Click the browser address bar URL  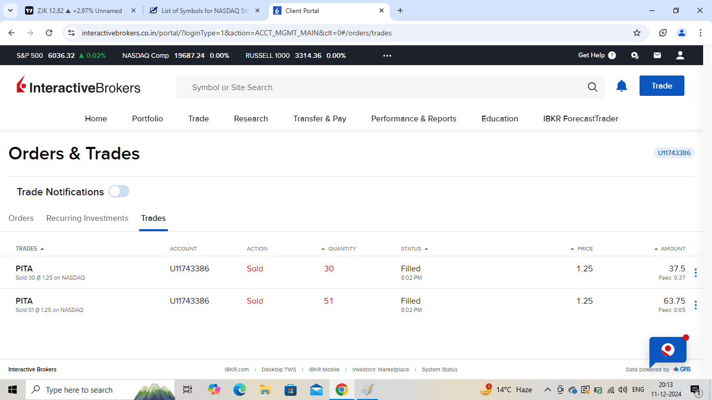237,33
